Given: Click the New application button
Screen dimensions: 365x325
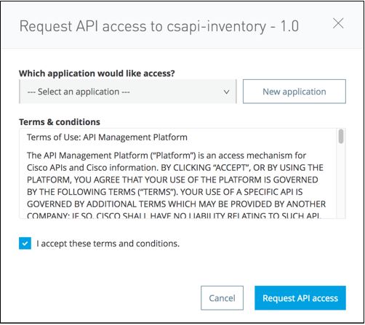Looking at the screenshot, I should [x=294, y=92].
